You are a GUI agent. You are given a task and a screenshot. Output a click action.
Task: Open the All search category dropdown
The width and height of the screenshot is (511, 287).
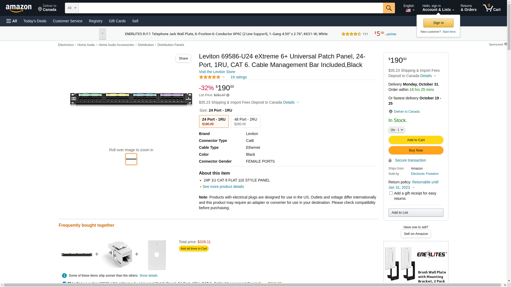coord(72,8)
